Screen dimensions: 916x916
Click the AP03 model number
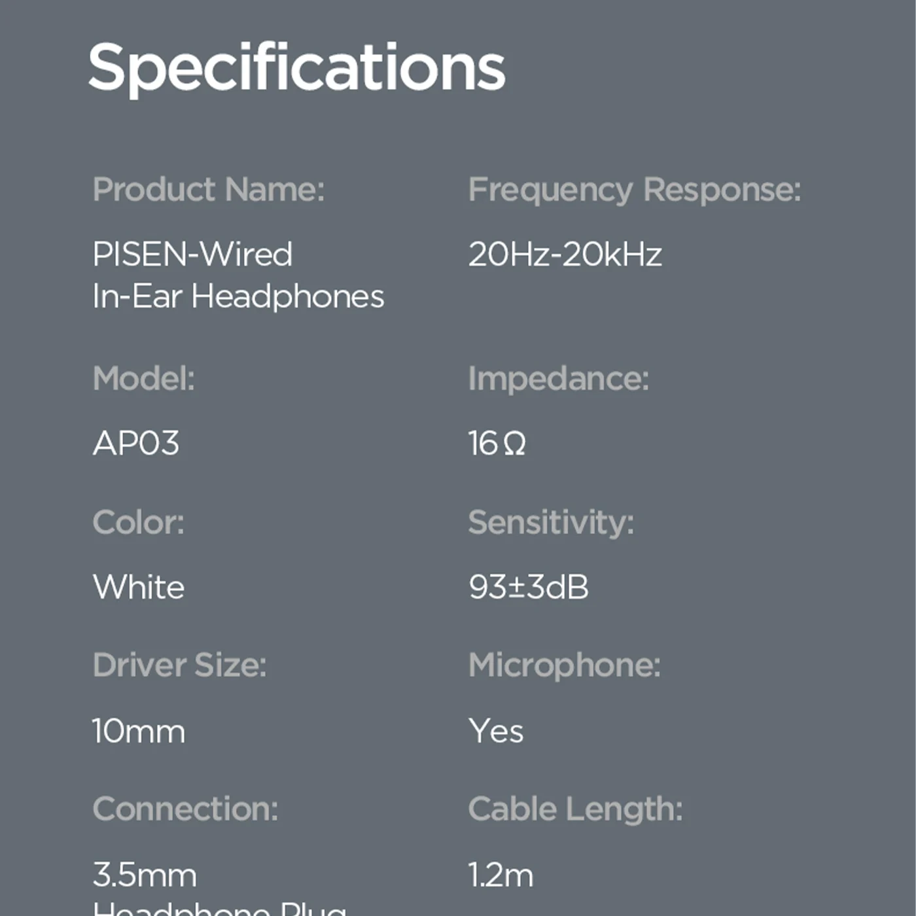point(136,443)
